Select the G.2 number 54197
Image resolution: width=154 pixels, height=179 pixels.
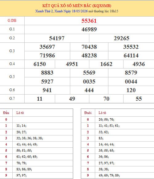[57, 38]
